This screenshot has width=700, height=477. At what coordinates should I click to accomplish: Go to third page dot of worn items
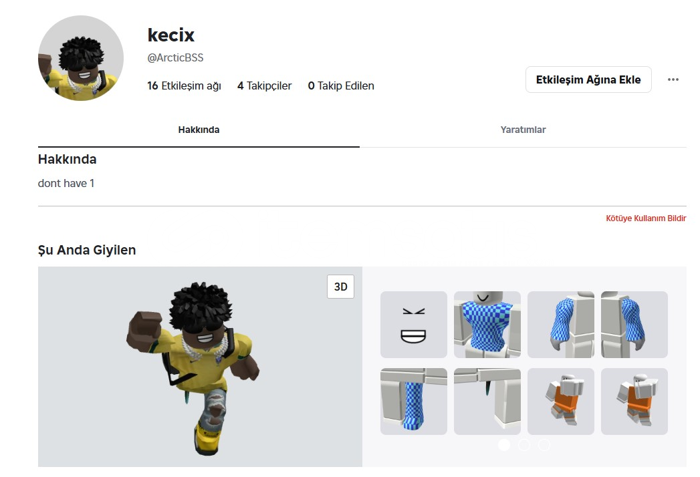click(x=544, y=445)
